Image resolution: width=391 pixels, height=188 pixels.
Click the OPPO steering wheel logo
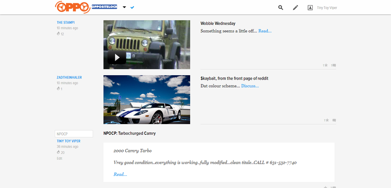[x=72, y=7]
